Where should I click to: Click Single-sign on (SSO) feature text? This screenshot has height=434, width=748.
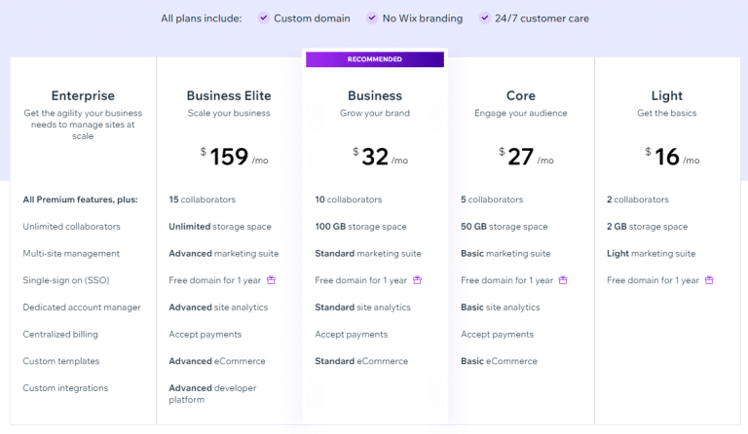(66, 280)
